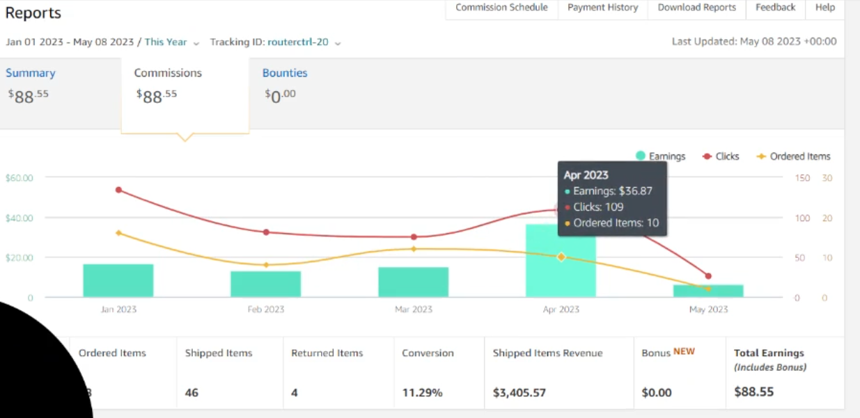Click the $40.00 earnings axis value
Image resolution: width=860 pixels, height=418 pixels.
[19, 218]
